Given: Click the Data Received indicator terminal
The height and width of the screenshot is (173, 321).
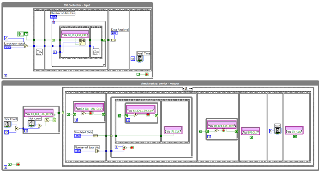Looking at the screenshot, I should coord(114,33).
